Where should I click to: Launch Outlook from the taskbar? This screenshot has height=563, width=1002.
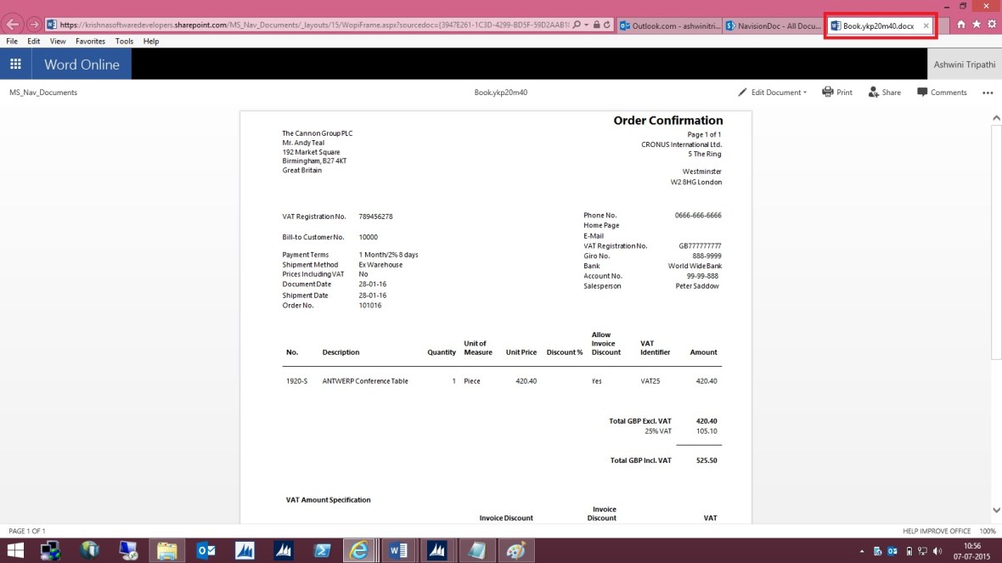205,550
